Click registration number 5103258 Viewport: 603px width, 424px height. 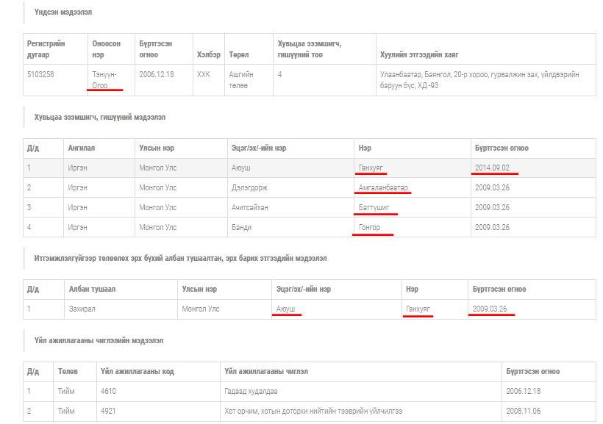pos(40,74)
